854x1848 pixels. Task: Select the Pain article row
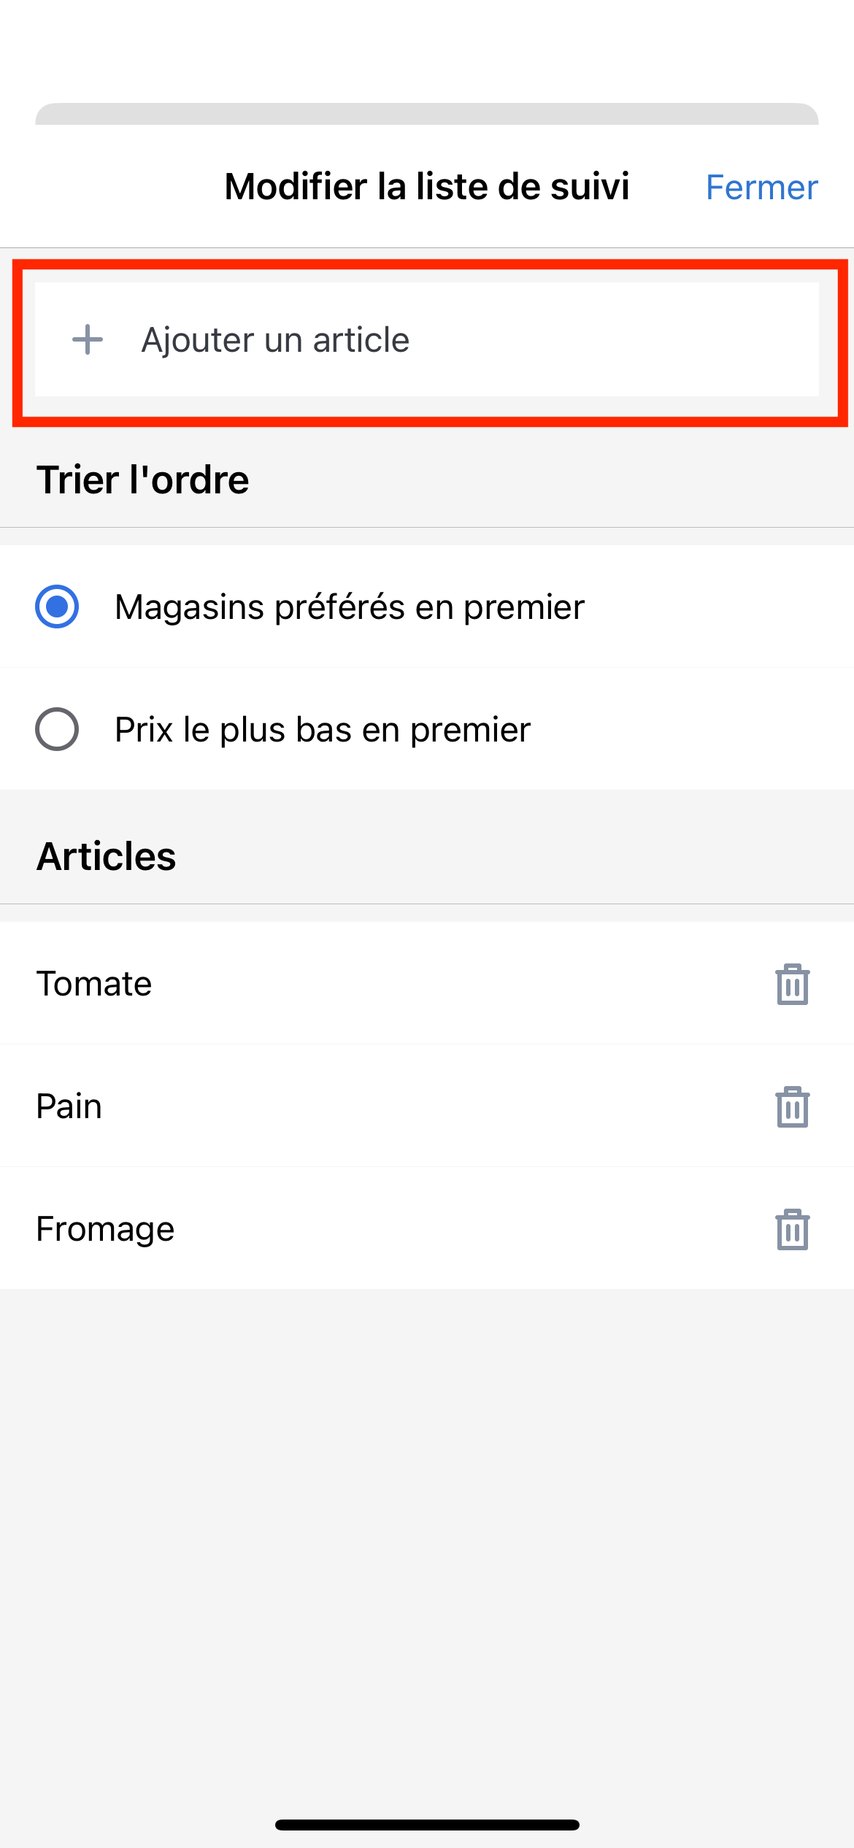pyautogui.click(x=427, y=1106)
